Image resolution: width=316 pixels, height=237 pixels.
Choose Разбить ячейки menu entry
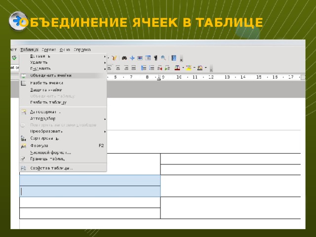(63, 83)
